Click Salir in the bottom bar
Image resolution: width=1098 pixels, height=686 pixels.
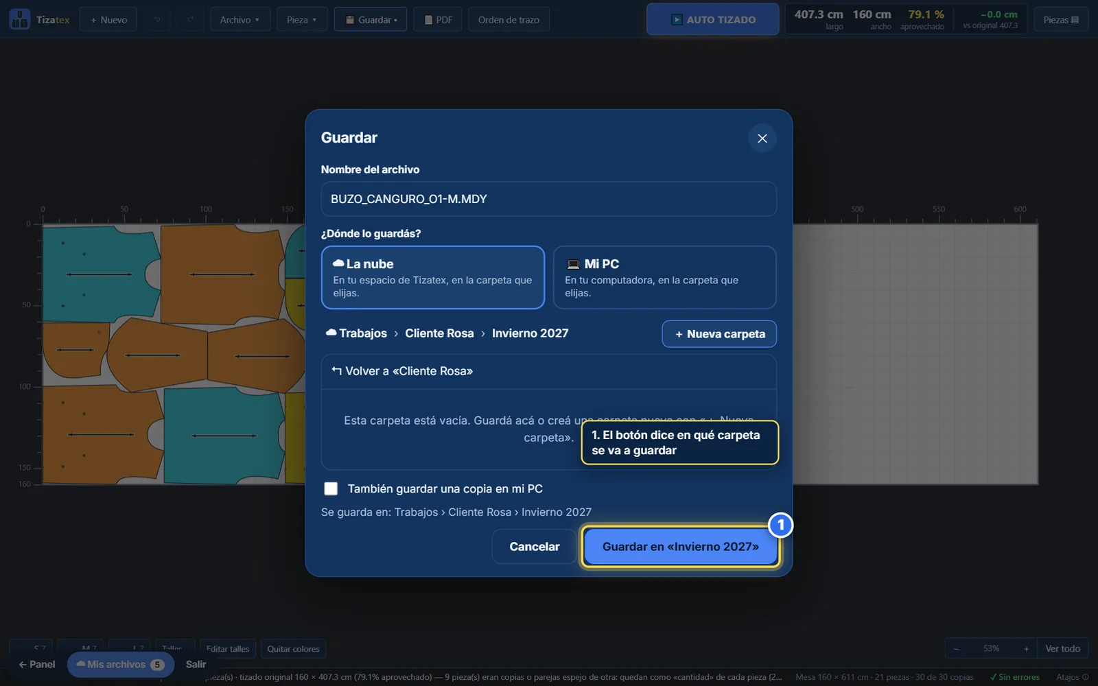click(196, 665)
